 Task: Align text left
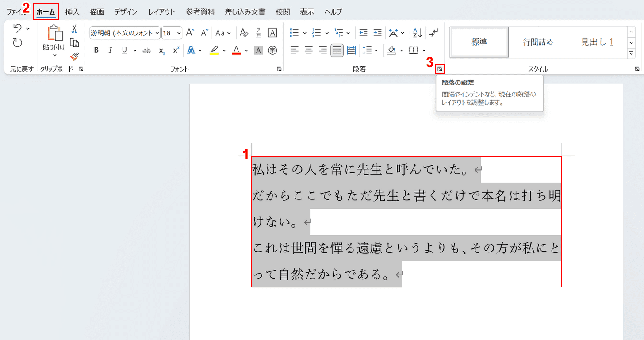tap(294, 50)
